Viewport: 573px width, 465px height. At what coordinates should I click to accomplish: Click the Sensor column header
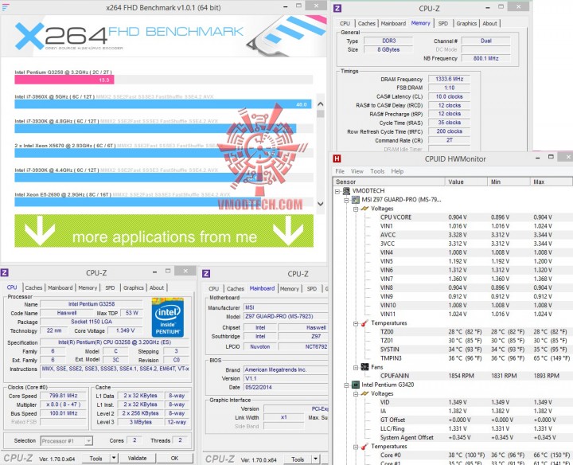tap(389, 182)
